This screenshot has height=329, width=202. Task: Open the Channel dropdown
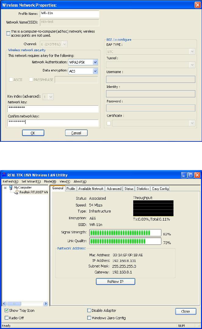click(x=65, y=44)
